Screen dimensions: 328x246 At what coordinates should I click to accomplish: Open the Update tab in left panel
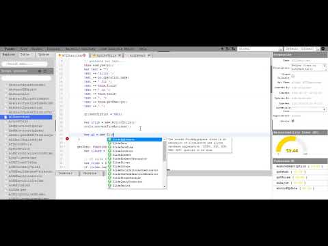pyautogui.click(x=43, y=55)
